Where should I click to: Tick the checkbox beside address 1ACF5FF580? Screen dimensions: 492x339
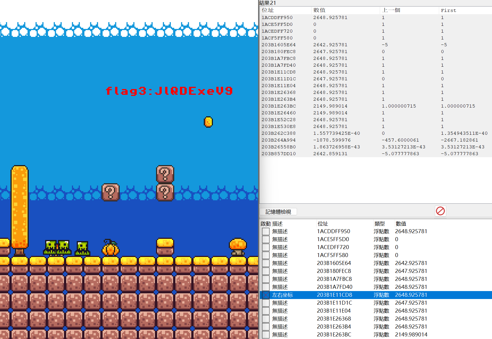point(266,255)
